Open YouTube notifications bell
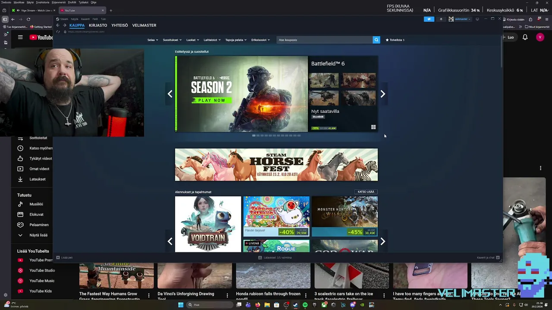 [x=525, y=37]
